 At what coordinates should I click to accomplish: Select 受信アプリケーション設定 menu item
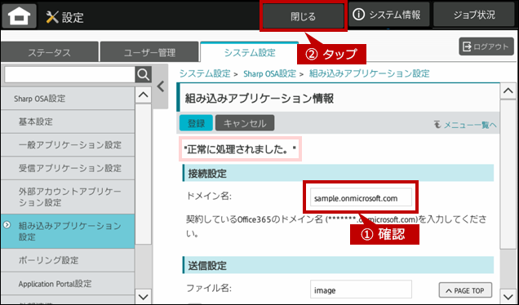click(x=68, y=168)
